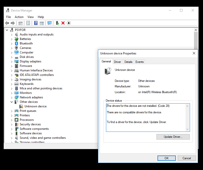Select Unknown device in the tree
The height and width of the screenshot is (170, 203).
pos(35,106)
